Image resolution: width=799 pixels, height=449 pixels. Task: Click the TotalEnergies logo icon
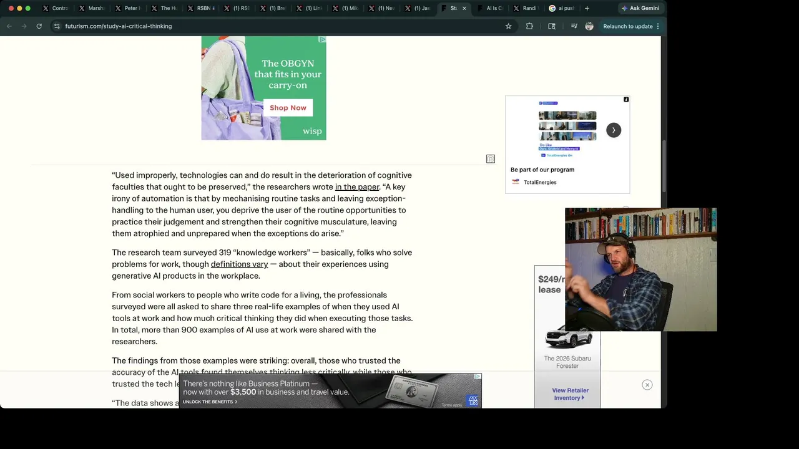point(516,182)
